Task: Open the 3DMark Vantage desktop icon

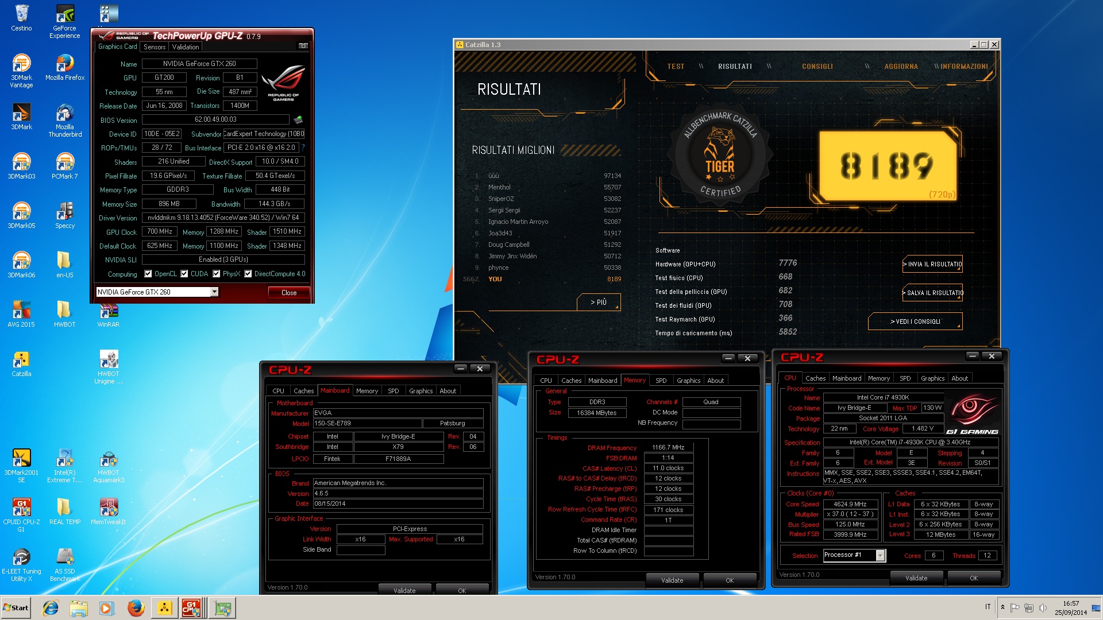Action: (21, 71)
